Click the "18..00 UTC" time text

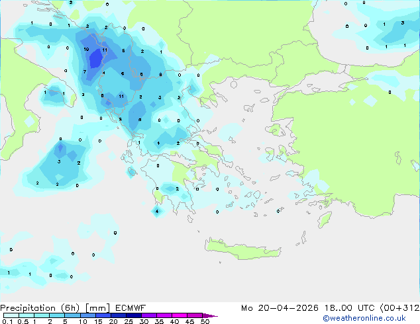tap(349, 308)
